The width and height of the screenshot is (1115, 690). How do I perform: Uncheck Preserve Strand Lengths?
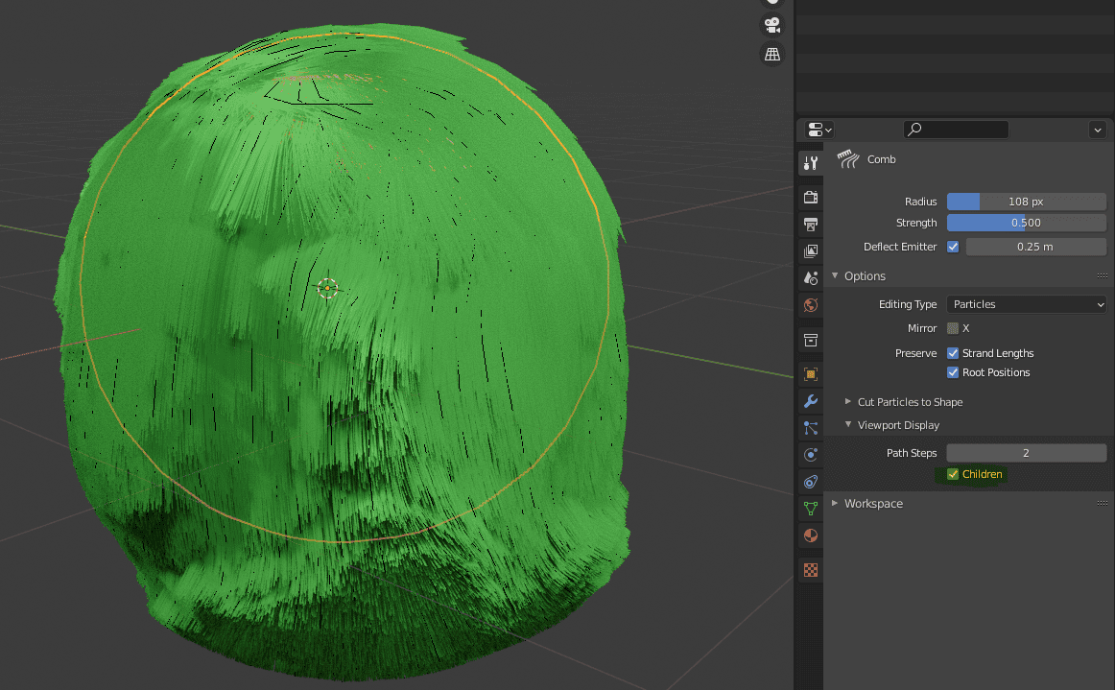point(952,352)
